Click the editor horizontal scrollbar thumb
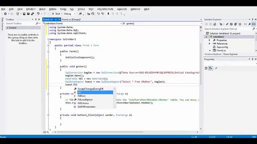The image size is (257, 144). pos(100,132)
